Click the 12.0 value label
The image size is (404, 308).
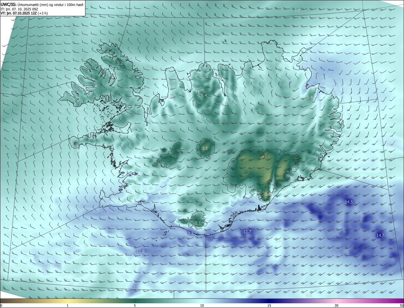[105, 212]
